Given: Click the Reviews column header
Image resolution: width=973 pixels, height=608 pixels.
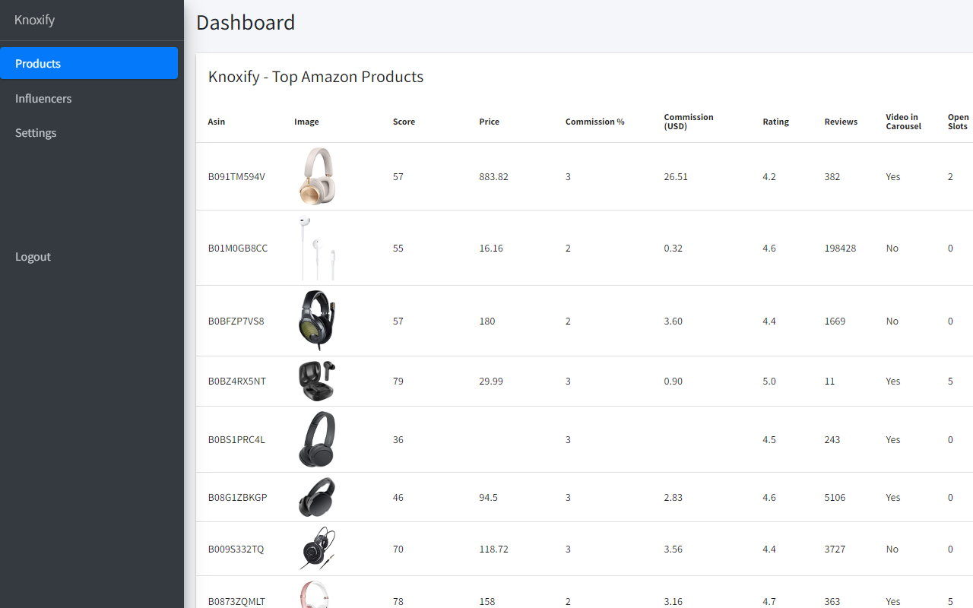Looking at the screenshot, I should pos(841,122).
